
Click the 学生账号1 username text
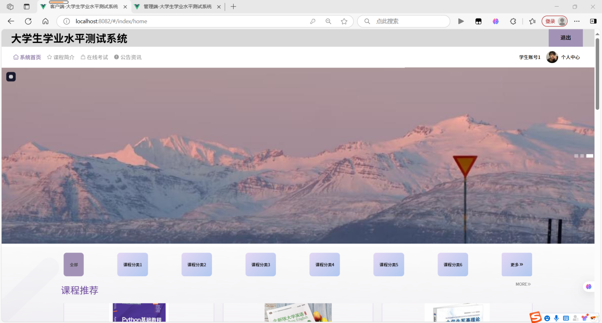point(530,57)
